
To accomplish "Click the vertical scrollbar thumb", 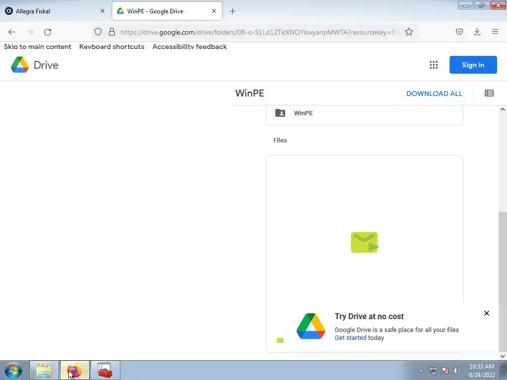I will click(503, 281).
